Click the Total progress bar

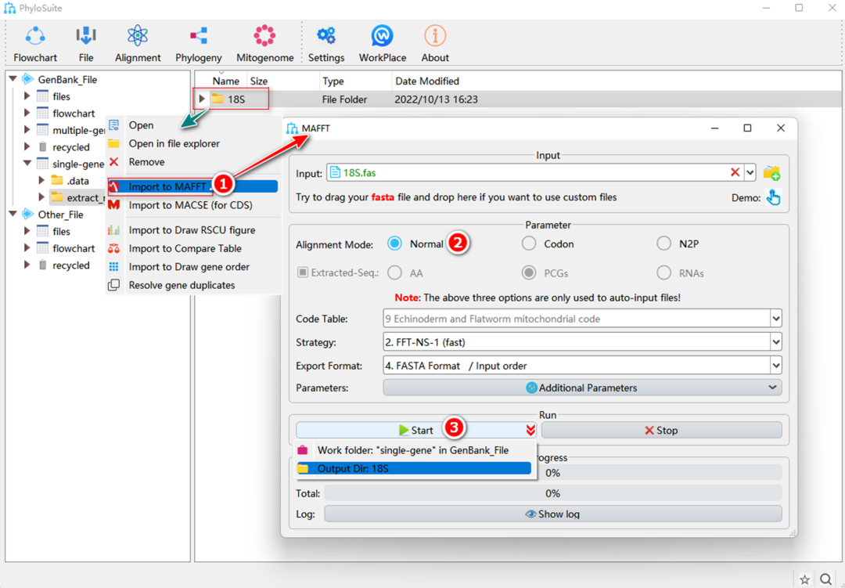click(552, 493)
